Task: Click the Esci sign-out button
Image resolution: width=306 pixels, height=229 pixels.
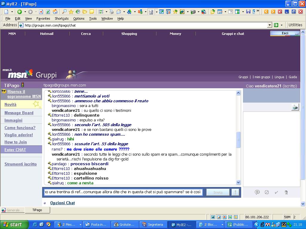Action: (x=285, y=33)
